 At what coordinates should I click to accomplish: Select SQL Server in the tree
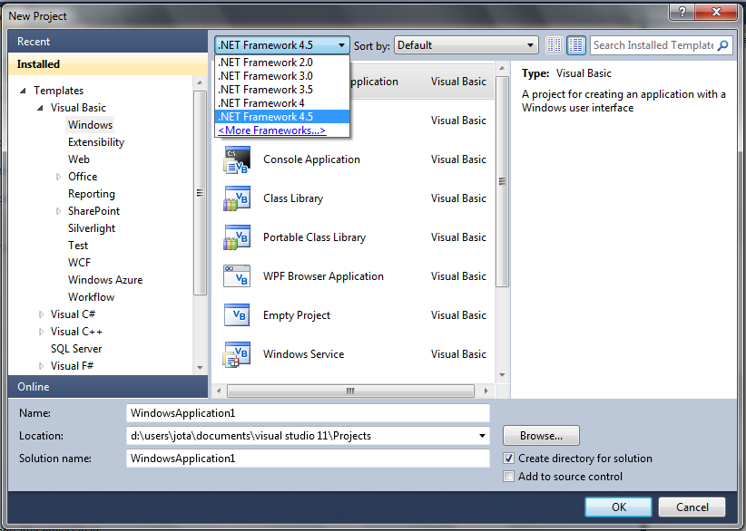click(76, 349)
